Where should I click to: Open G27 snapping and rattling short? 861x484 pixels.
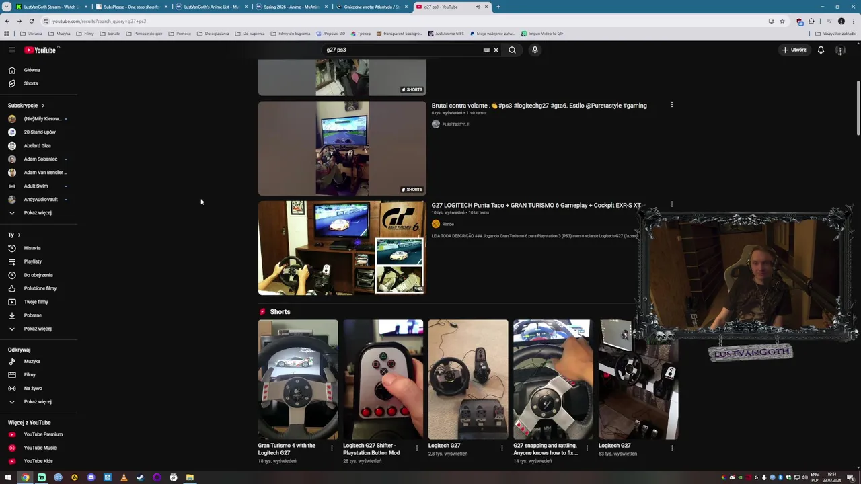coord(553,379)
